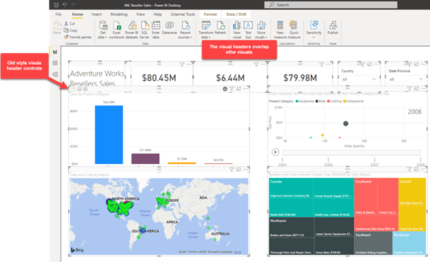
Task: Open filter icon on treemap header
Action: pos(409,170)
